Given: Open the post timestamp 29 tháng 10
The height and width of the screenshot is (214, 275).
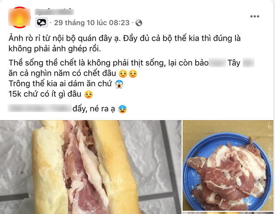Looking at the screenshot, I should pos(92,23).
